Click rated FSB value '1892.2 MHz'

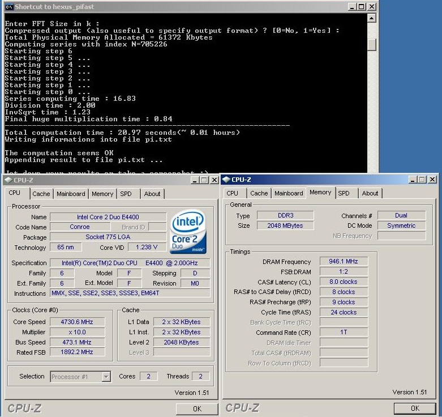point(77,352)
